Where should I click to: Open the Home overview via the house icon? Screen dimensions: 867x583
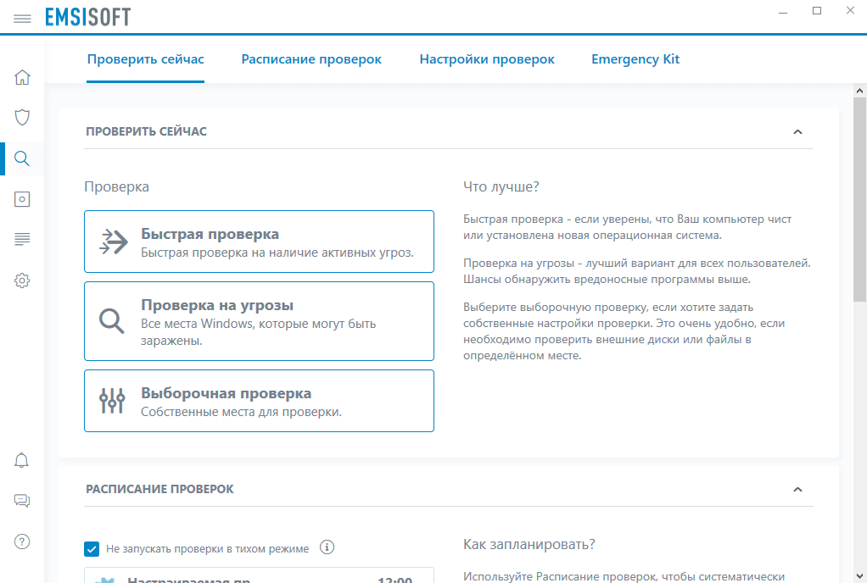pos(22,76)
